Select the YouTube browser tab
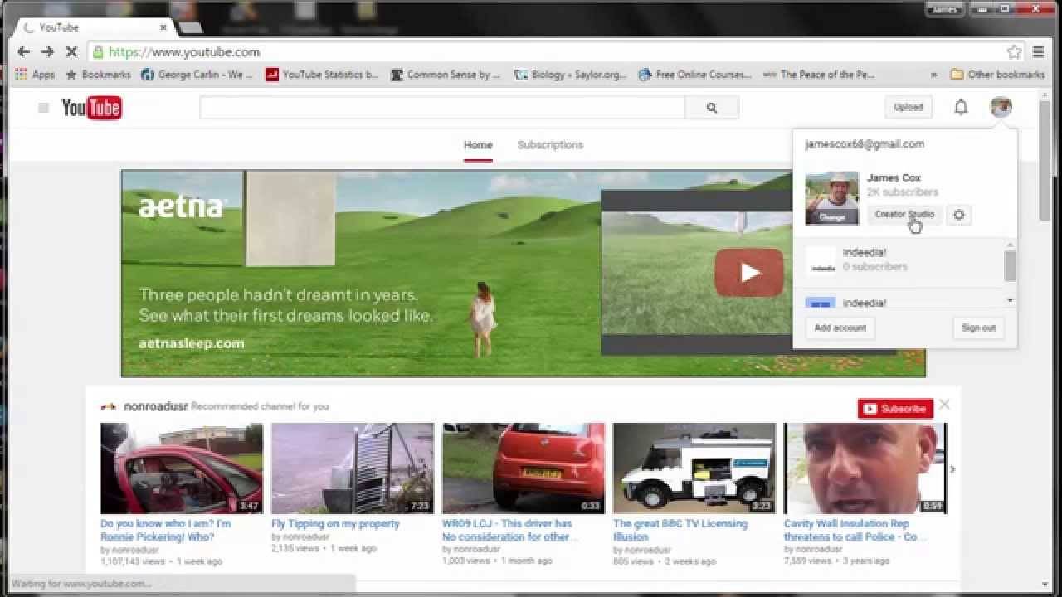 click(93, 27)
